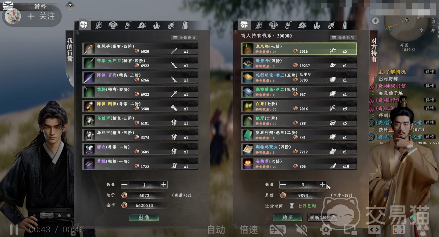This screenshot has width=439, height=237.
Task: Select the crystal materials icon in my inventory
Action: [157, 25]
